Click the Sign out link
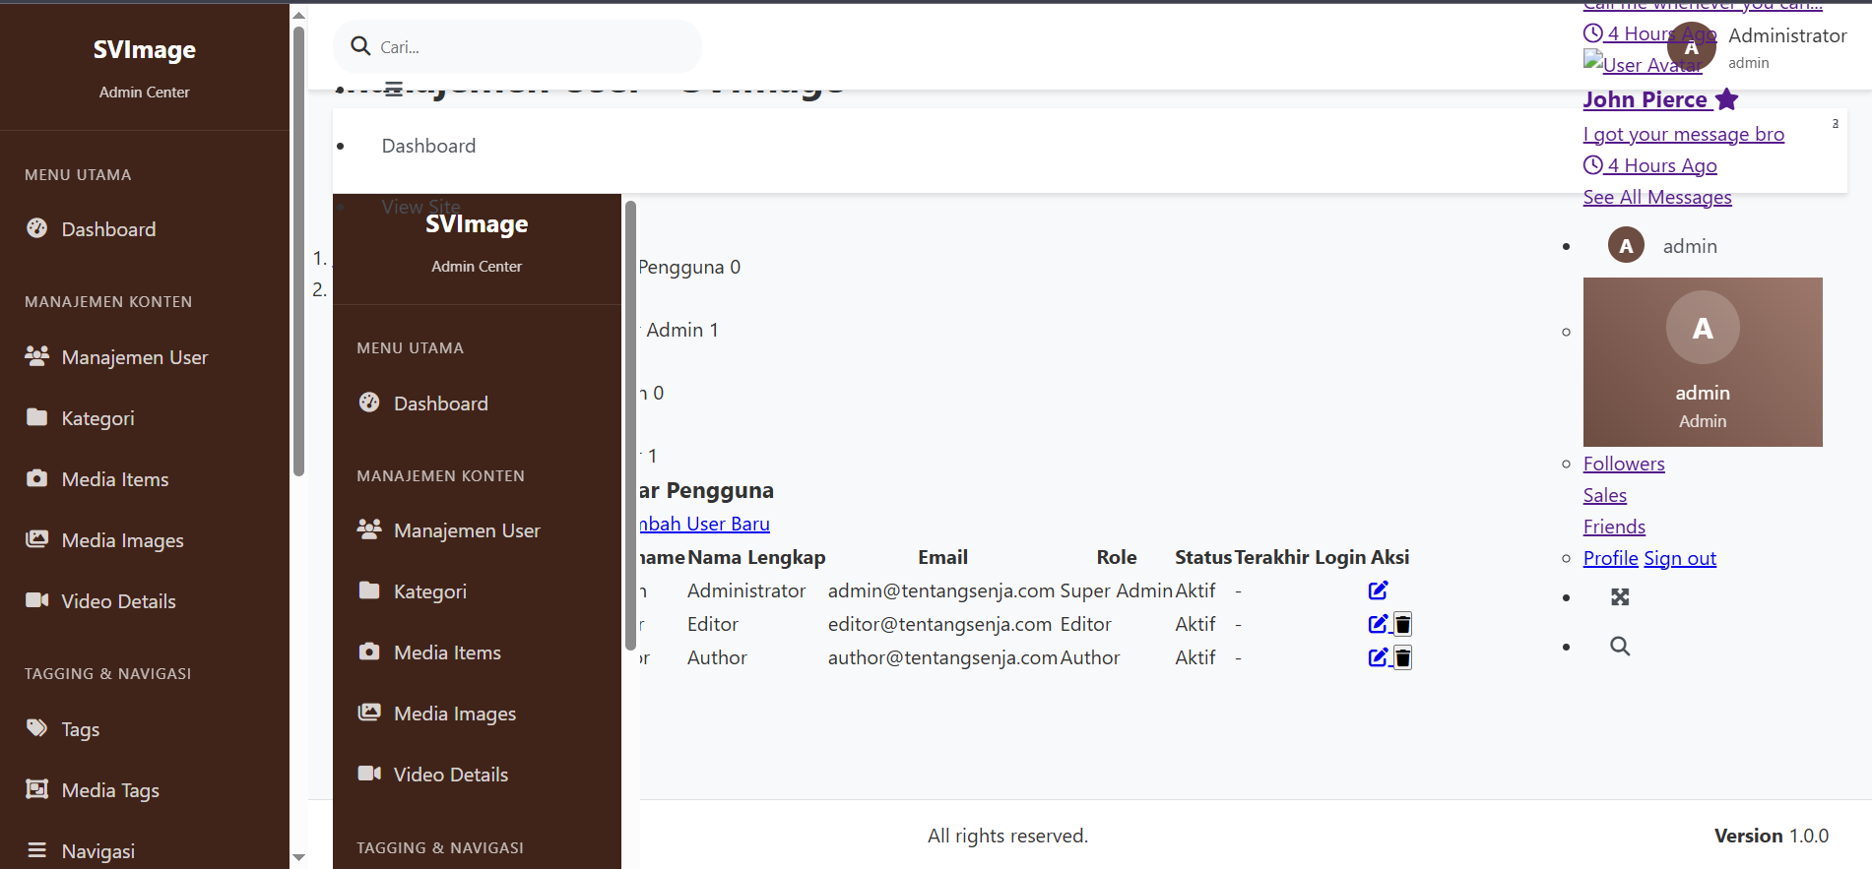This screenshot has width=1872, height=869. coord(1680,559)
